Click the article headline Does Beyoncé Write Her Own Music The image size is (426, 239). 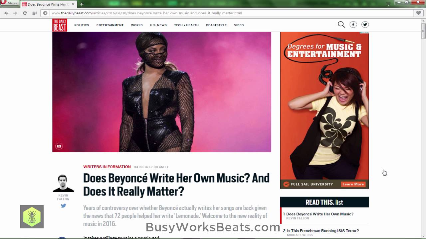point(176,185)
